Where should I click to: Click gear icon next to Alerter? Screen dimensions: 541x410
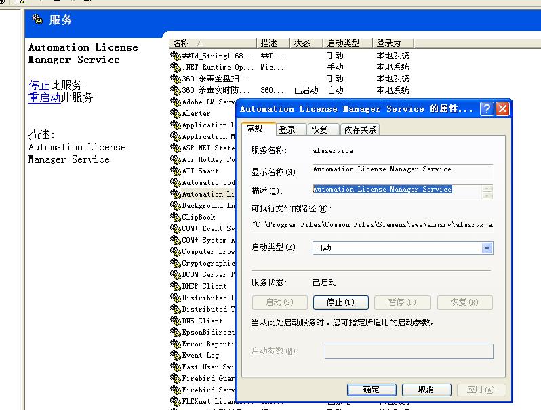click(x=176, y=113)
